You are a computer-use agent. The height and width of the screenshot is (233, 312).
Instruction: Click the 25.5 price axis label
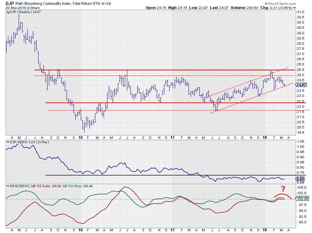pos(301,70)
